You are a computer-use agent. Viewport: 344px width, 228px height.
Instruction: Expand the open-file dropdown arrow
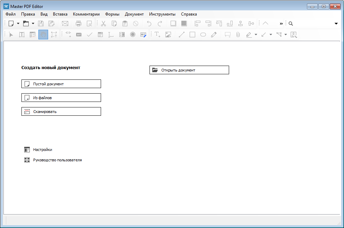coord(33,23)
